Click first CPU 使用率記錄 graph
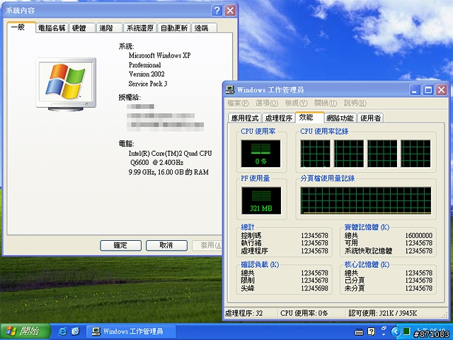This screenshot has height=340, width=453. 315,154
